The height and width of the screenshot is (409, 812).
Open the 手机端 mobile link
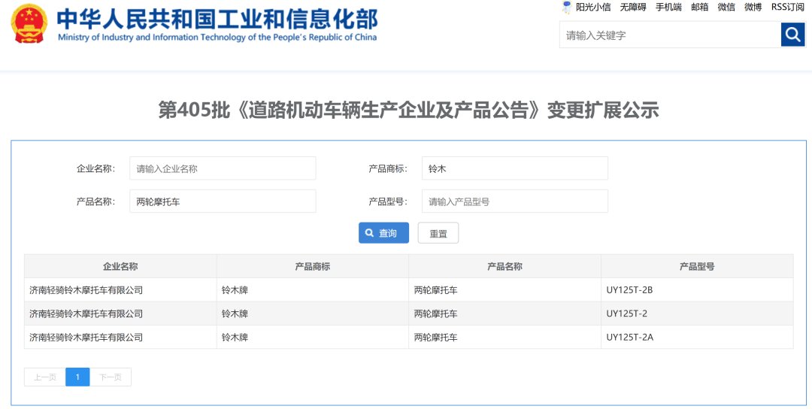tap(668, 8)
